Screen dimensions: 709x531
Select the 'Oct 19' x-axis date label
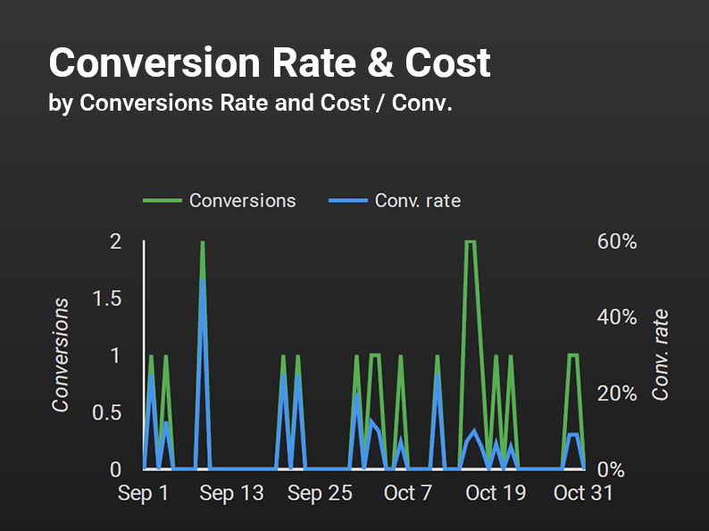coord(495,494)
